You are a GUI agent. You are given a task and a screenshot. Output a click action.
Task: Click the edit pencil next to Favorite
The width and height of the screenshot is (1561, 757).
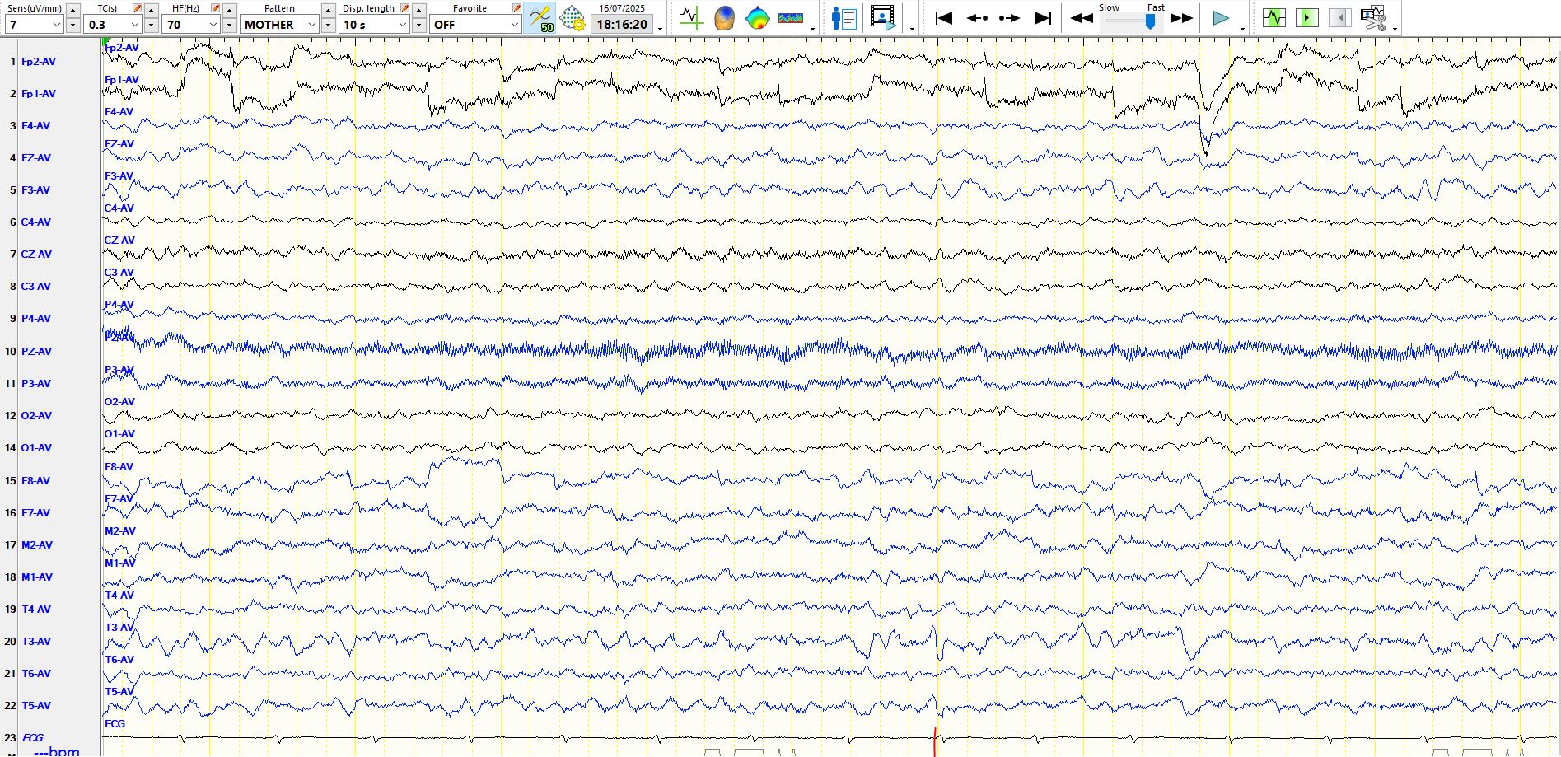pyautogui.click(x=516, y=8)
